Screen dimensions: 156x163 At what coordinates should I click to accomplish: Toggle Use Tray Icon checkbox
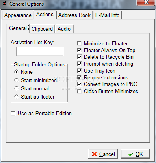79,71
